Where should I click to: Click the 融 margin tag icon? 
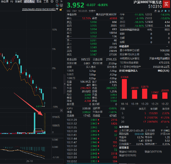tap(159, 11)
